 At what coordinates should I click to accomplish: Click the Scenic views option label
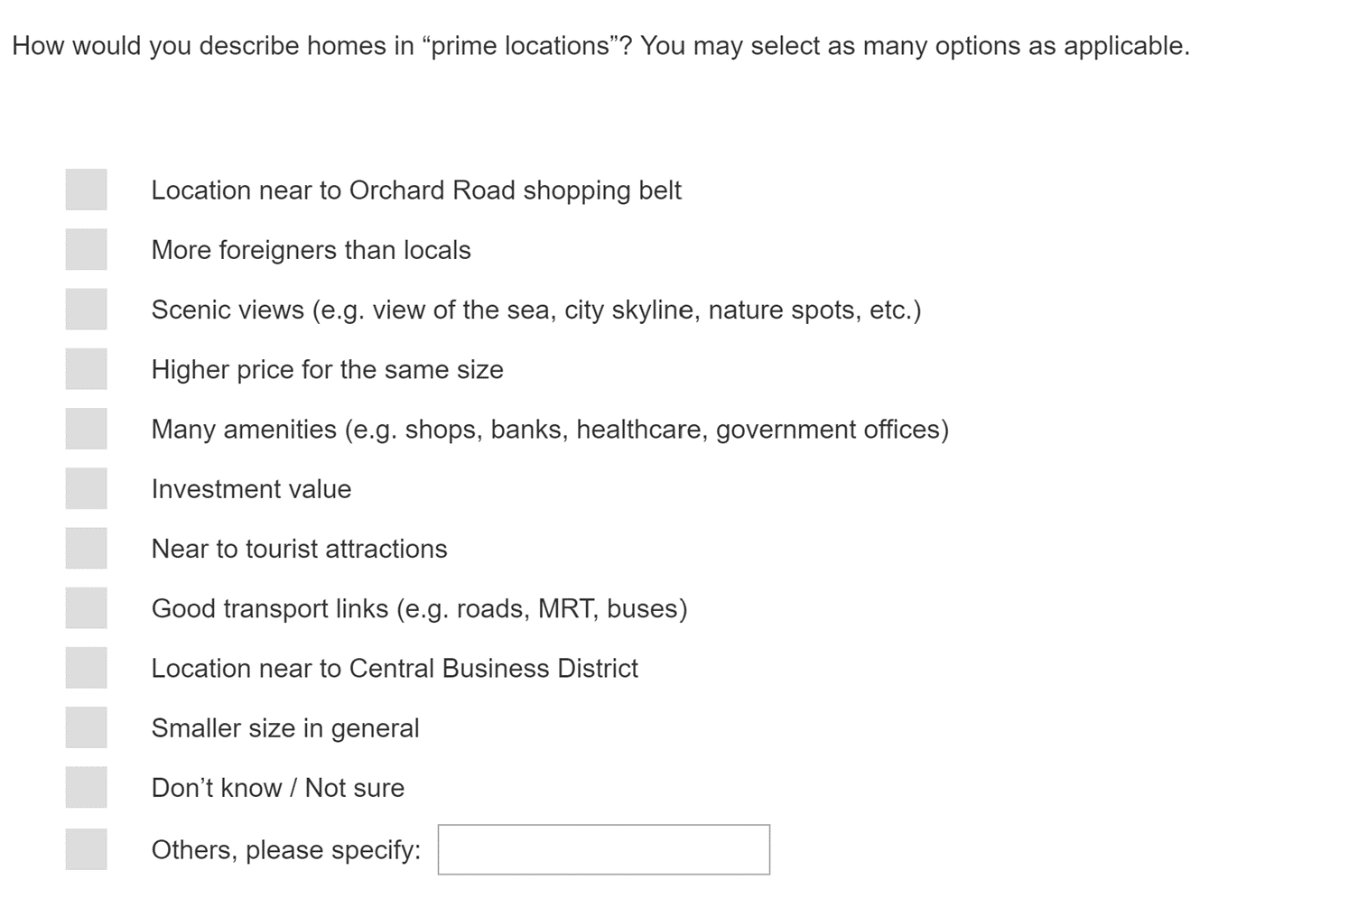536,310
